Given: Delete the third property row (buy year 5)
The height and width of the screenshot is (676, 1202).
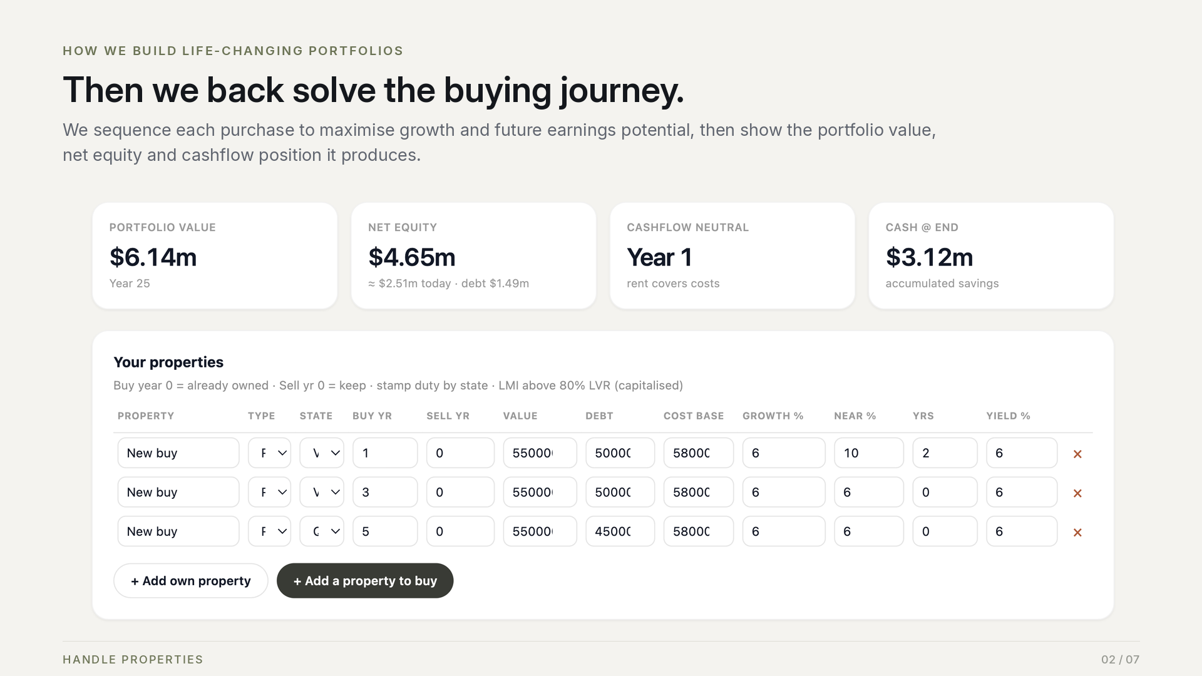Looking at the screenshot, I should coord(1077,532).
